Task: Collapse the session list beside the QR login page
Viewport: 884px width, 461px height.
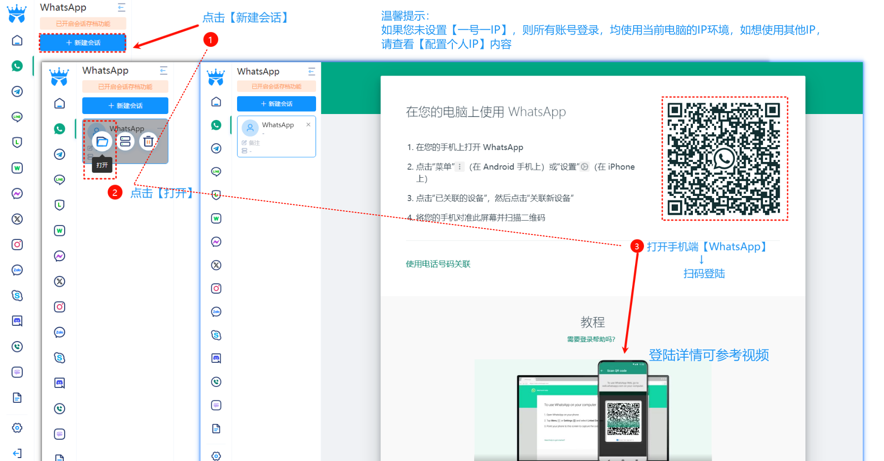Action: [x=311, y=72]
